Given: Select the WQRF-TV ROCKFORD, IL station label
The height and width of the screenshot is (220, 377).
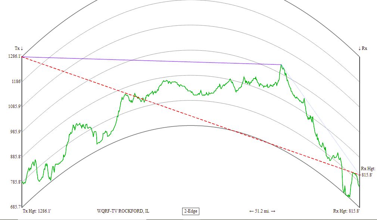Looking at the screenshot, I should pos(123,211).
